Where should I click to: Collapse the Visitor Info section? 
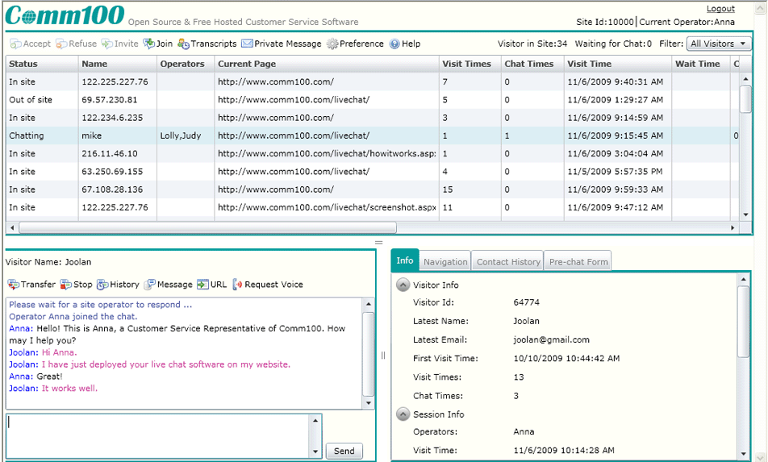[x=403, y=285]
